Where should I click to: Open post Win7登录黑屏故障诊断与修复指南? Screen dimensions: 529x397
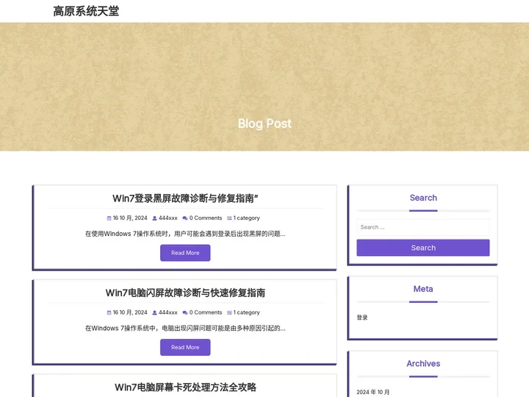pyautogui.click(x=185, y=198)
